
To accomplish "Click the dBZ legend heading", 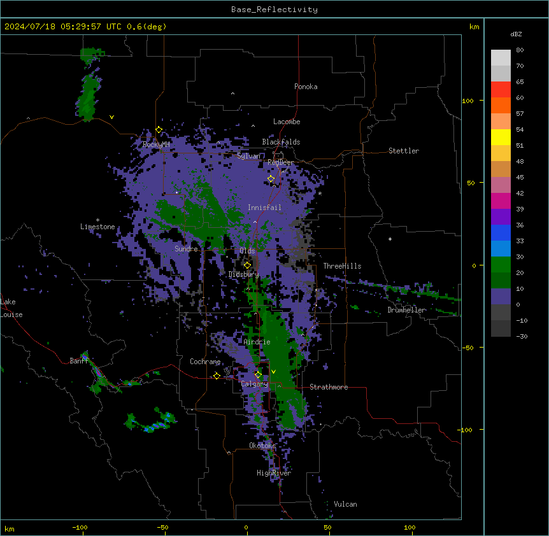I will pos(516,34).
